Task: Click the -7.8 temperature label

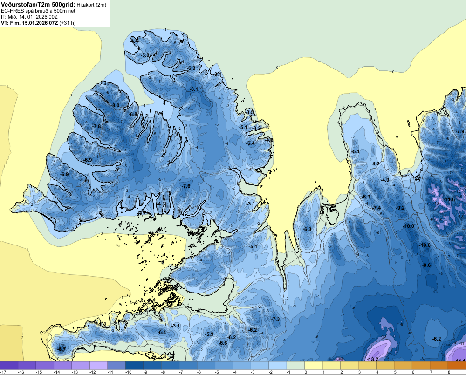Action: coord(96,126)
